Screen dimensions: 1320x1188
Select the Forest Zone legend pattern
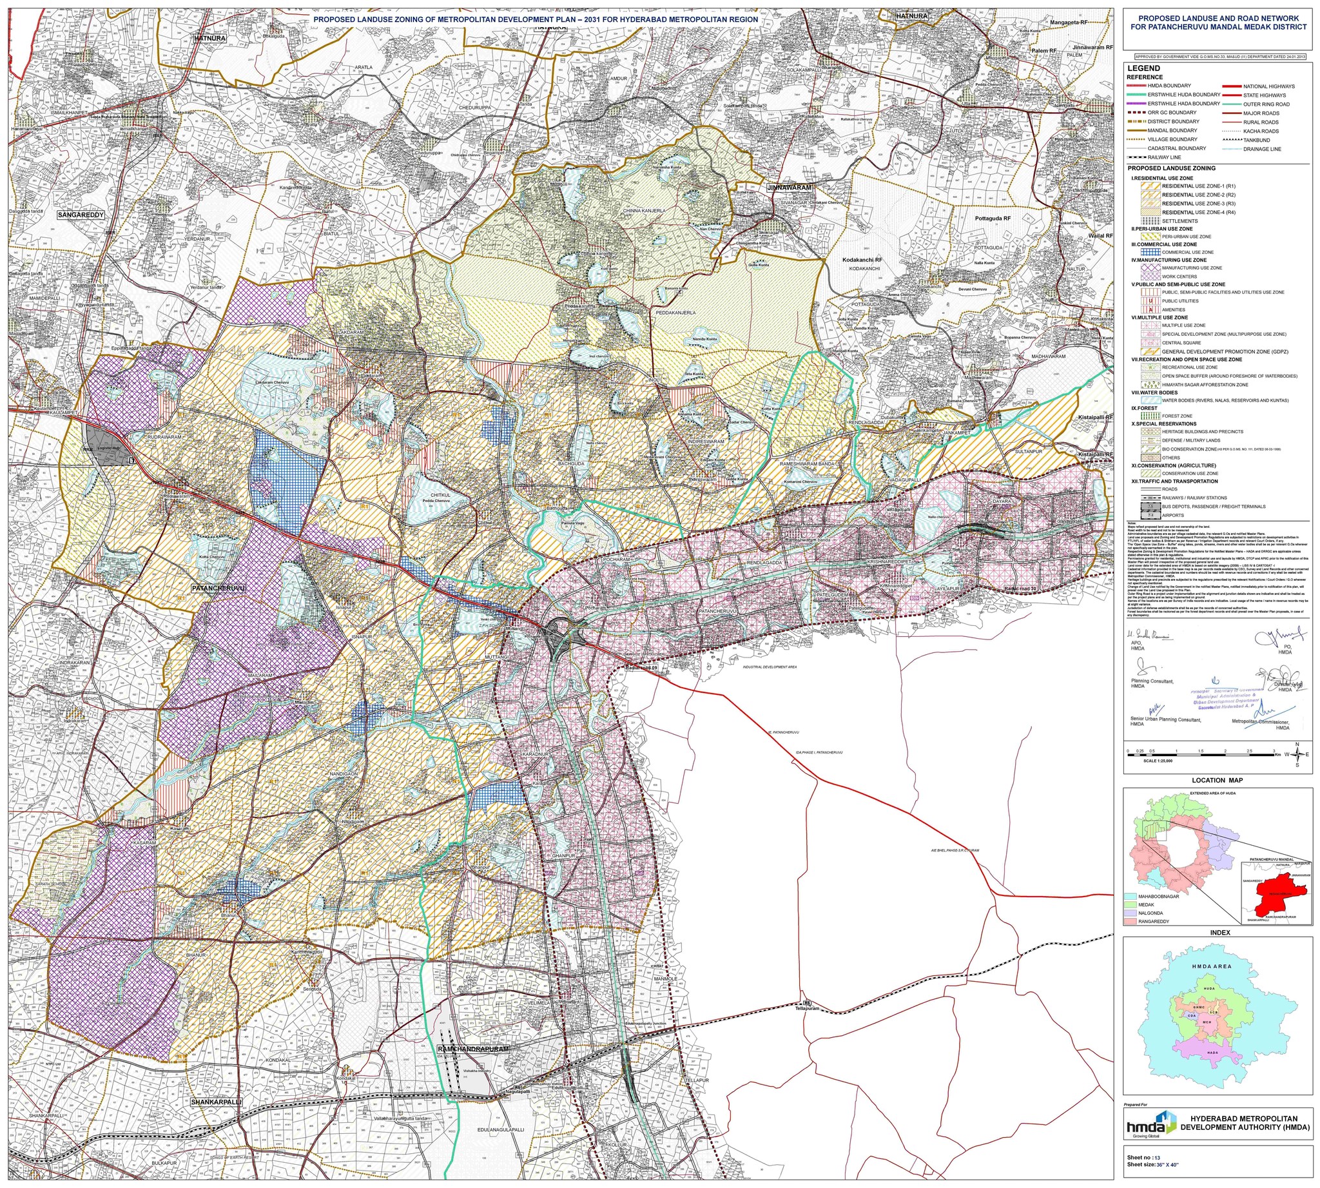[x=1150, y=416]
